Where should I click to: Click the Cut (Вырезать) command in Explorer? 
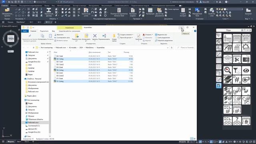[59, 35]
